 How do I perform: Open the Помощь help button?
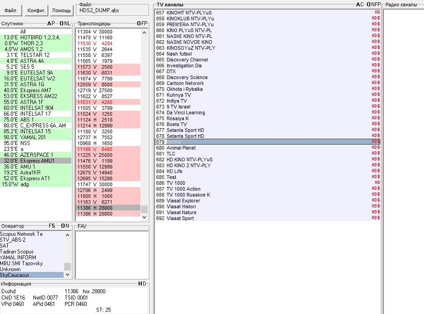pyautogui.click(x=61, y=10)
